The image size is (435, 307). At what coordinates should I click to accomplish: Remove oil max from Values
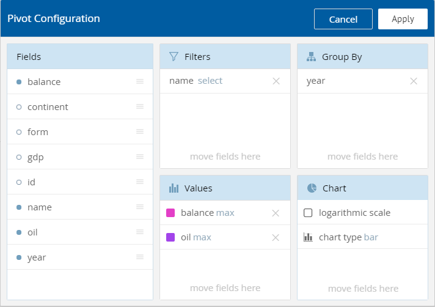coord(276,238)
